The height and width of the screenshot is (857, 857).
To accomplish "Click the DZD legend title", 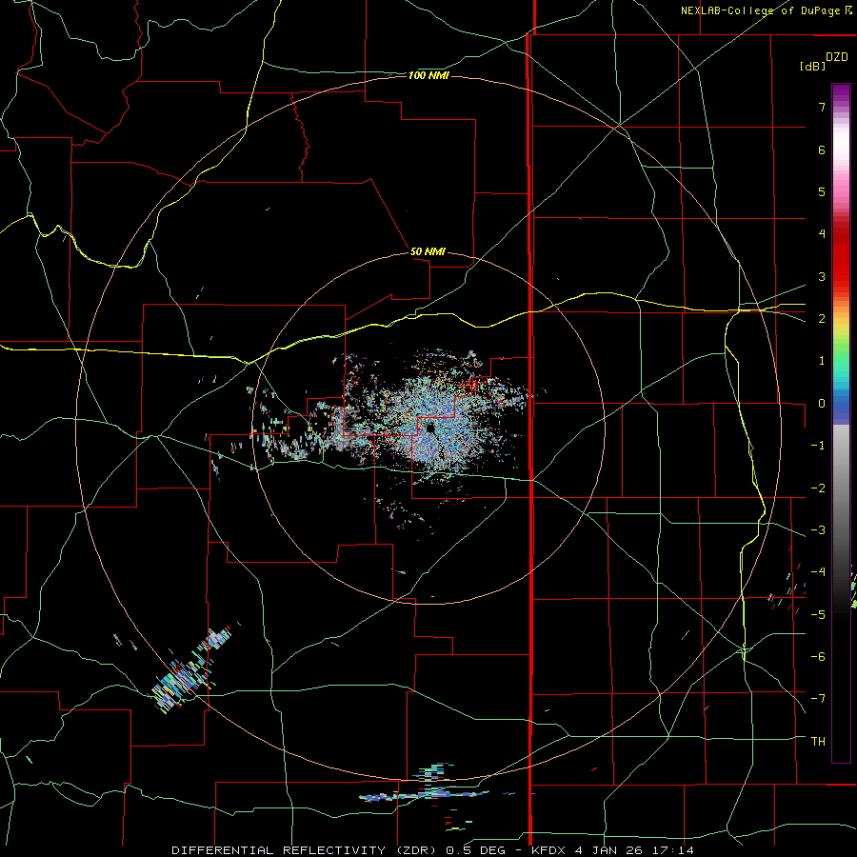I will tap(837, 57).
